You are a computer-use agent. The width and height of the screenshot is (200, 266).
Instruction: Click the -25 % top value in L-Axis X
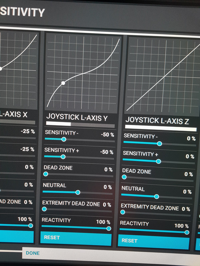[x=28, y=131]
